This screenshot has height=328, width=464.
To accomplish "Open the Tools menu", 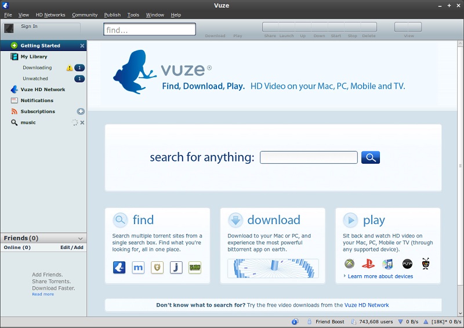I will pyautogui.click(x=133, y=15).
